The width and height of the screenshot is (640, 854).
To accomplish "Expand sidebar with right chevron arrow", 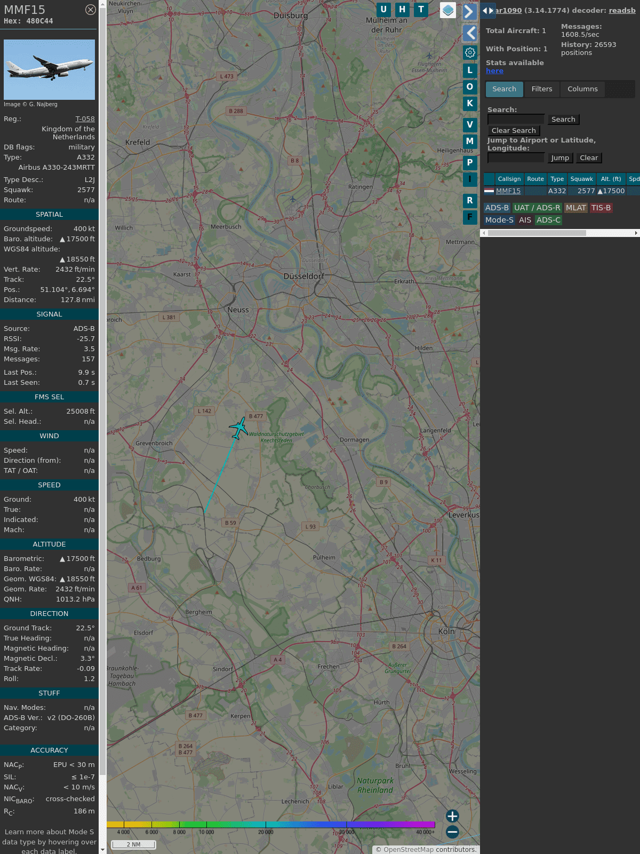I will [469, 12].
